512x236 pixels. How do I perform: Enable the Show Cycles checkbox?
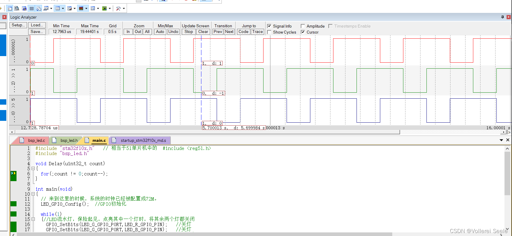pos(269,32)
